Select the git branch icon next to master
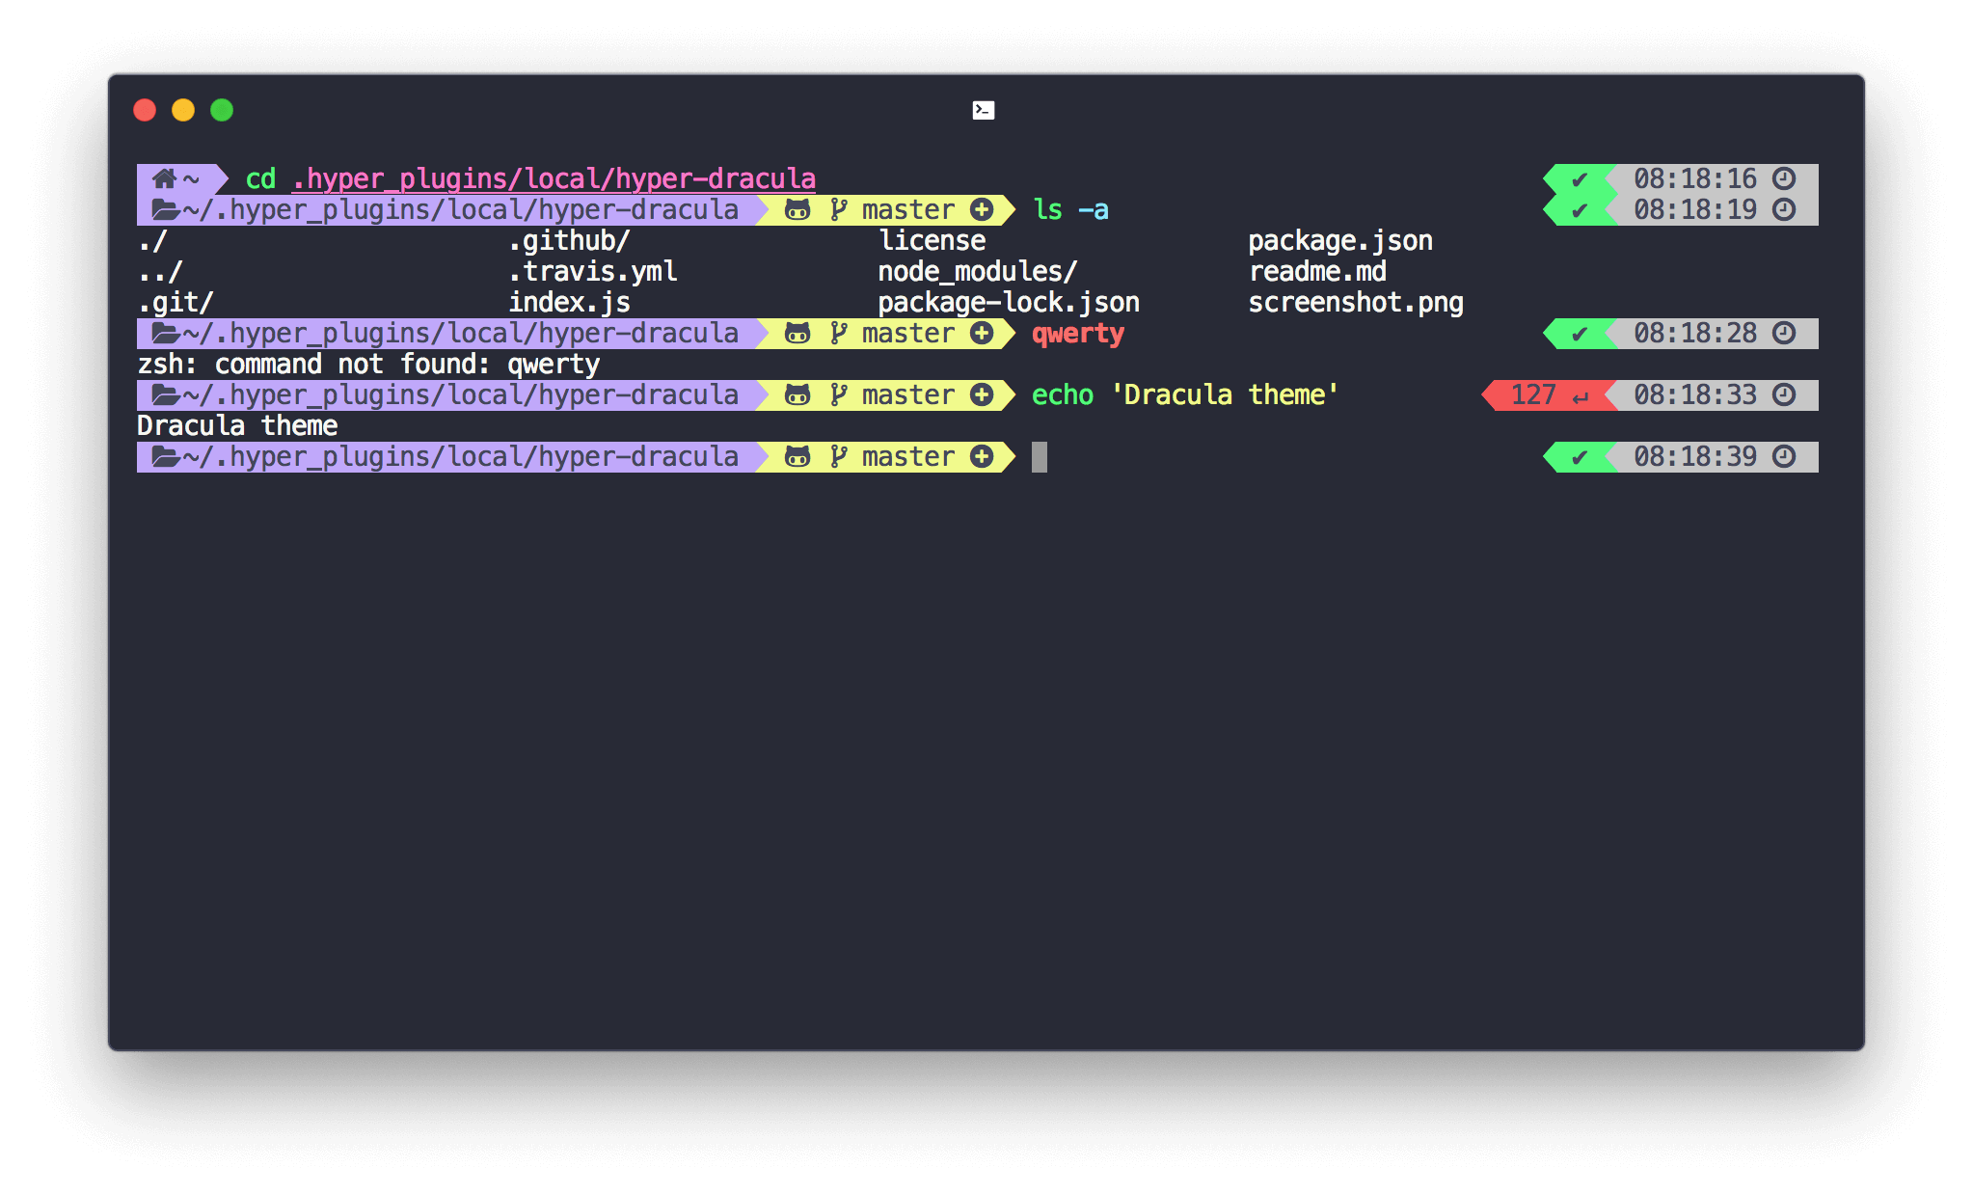The width and height of the screenshot is (1973, 1194). click(837, 456)
